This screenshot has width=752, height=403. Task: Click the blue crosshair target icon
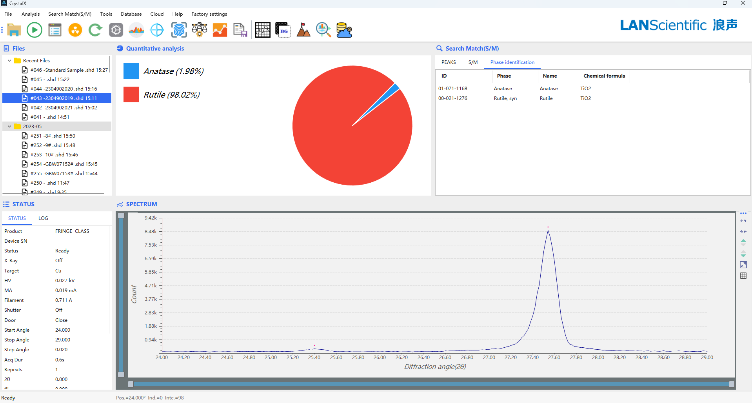(157, 30)
